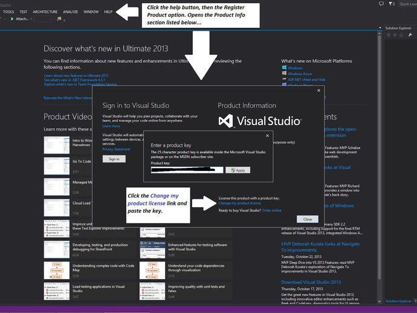
Task: Click the Product Information heading text
Action: click(x=247, y=106)
